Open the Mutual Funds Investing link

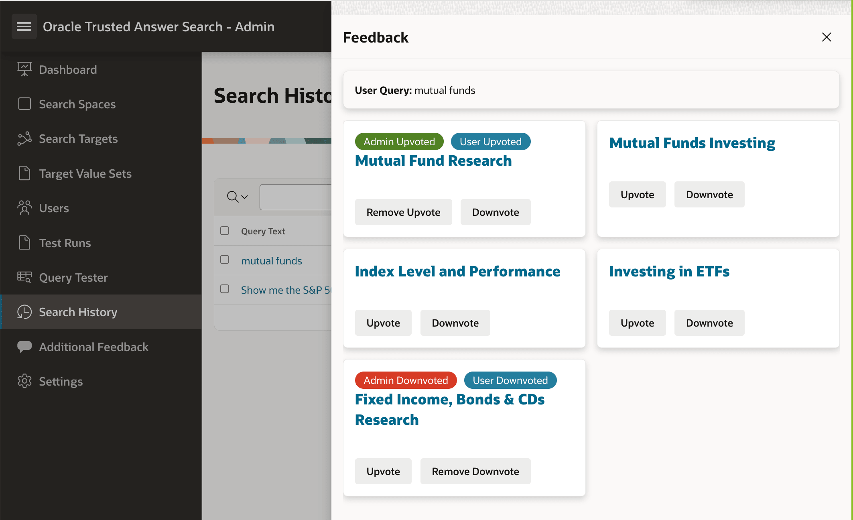click(x=692, y=143)
